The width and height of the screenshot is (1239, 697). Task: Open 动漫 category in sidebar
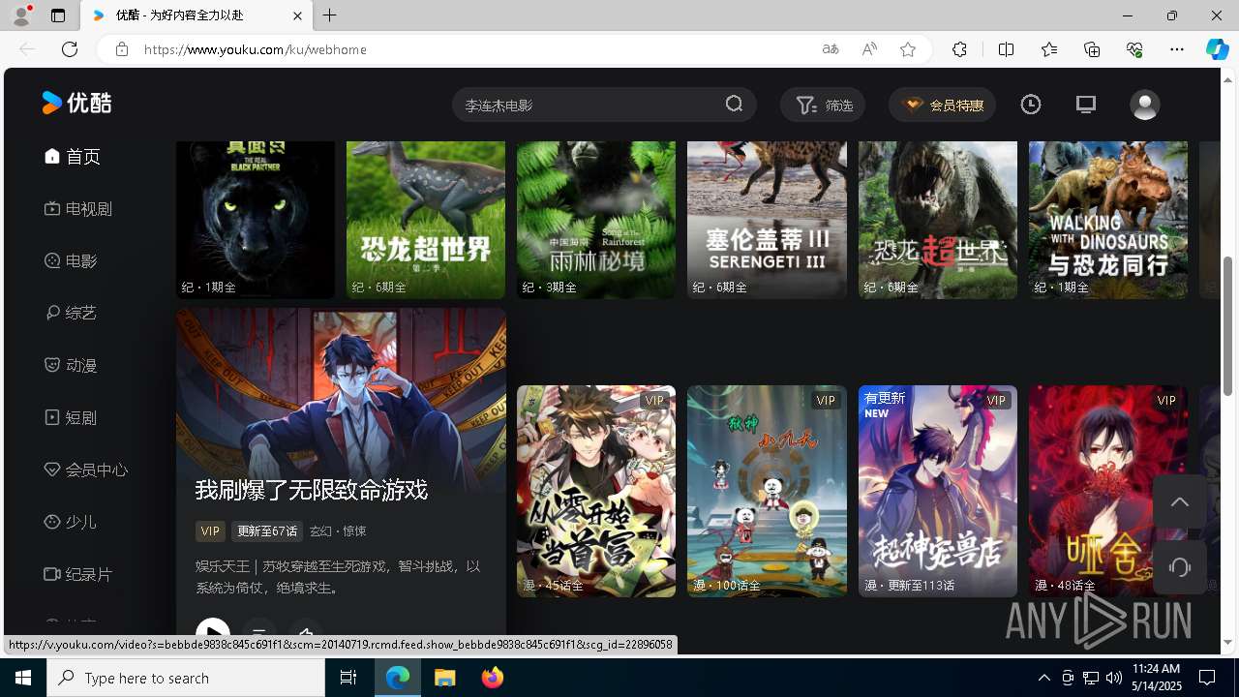(x=71, y=366)
